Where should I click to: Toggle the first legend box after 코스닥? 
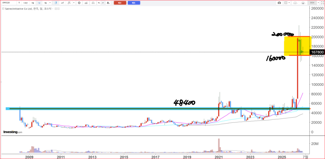56,9
